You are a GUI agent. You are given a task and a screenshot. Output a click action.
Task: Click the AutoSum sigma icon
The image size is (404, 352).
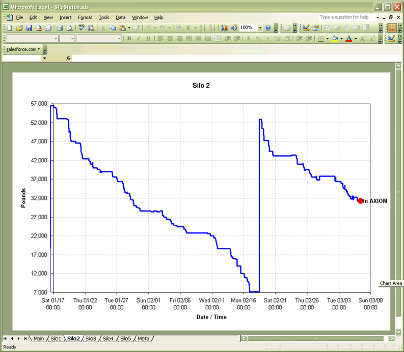coord(188,28)
